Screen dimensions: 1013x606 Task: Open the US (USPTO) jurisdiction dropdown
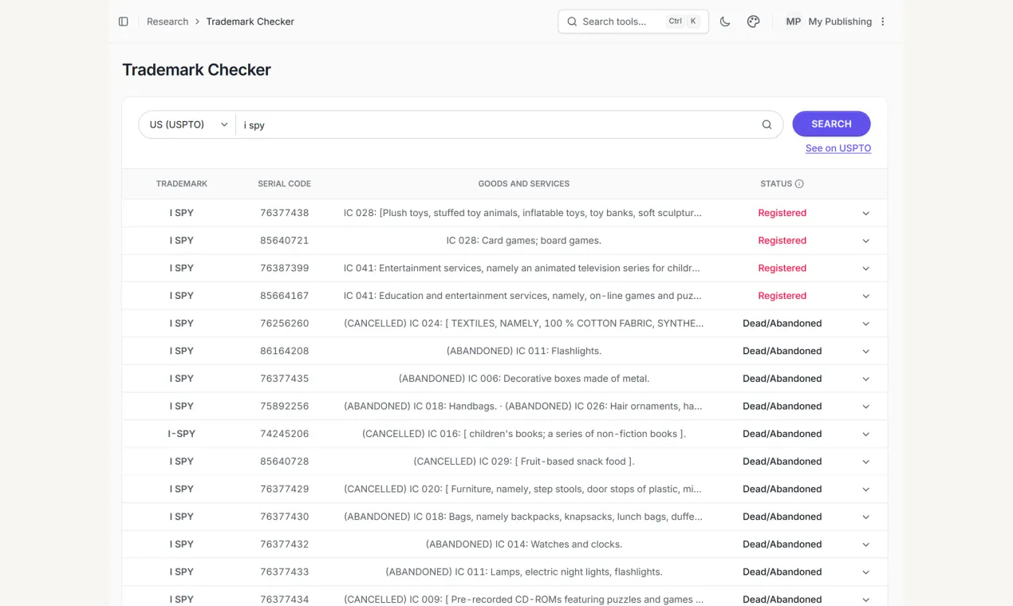[x=188, y=124]
